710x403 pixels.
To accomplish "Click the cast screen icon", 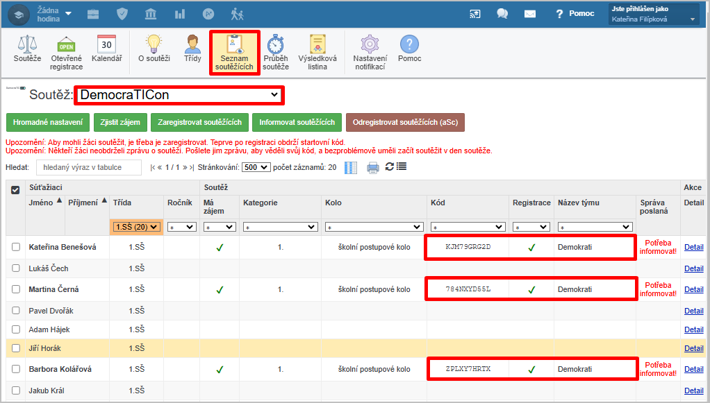I will (475, 14).
